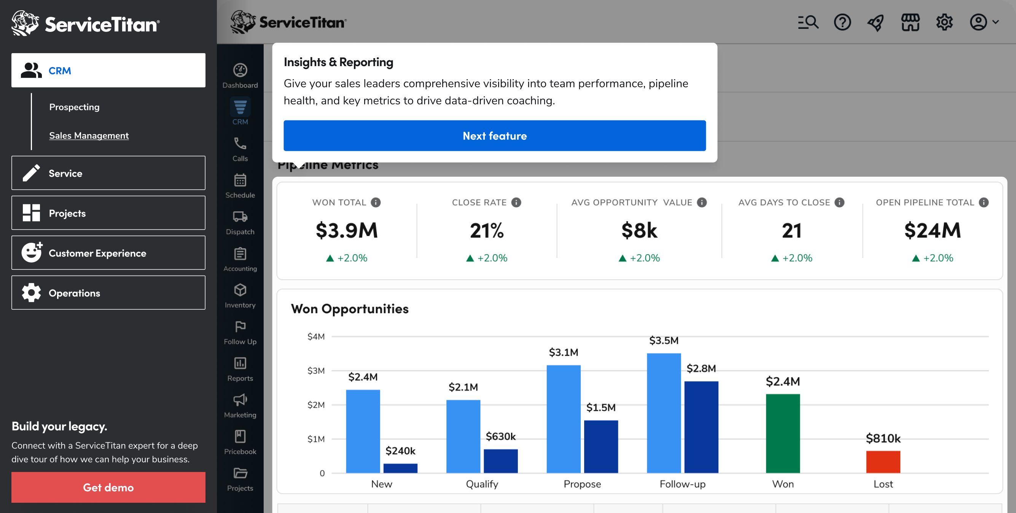Click the rocket launch icon in header
This screenshot has width=1016, height=513.
pyautogui.click(x=876, y=22)
